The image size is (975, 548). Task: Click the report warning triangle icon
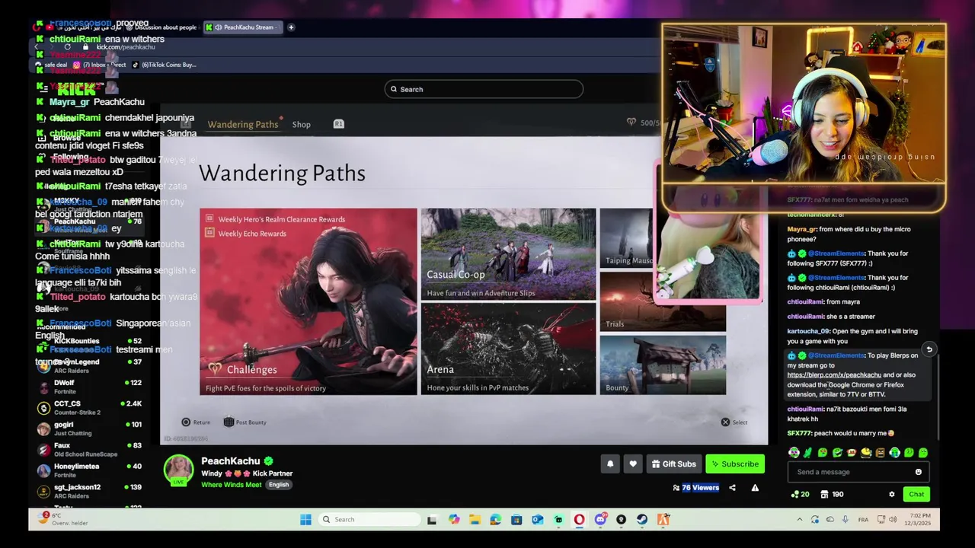(755, 488)
